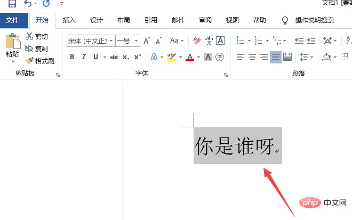Screen dimensions: 352x220
Task: Apply yellow text highlight color
Action: tap(172, 57)
